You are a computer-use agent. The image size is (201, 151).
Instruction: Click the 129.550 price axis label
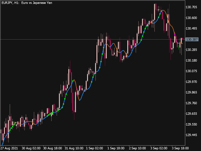[x=191, y=124]
